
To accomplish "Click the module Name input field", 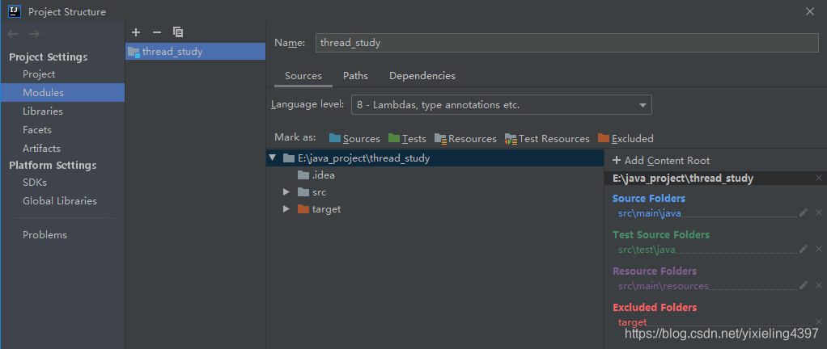I will coord(567,43).
